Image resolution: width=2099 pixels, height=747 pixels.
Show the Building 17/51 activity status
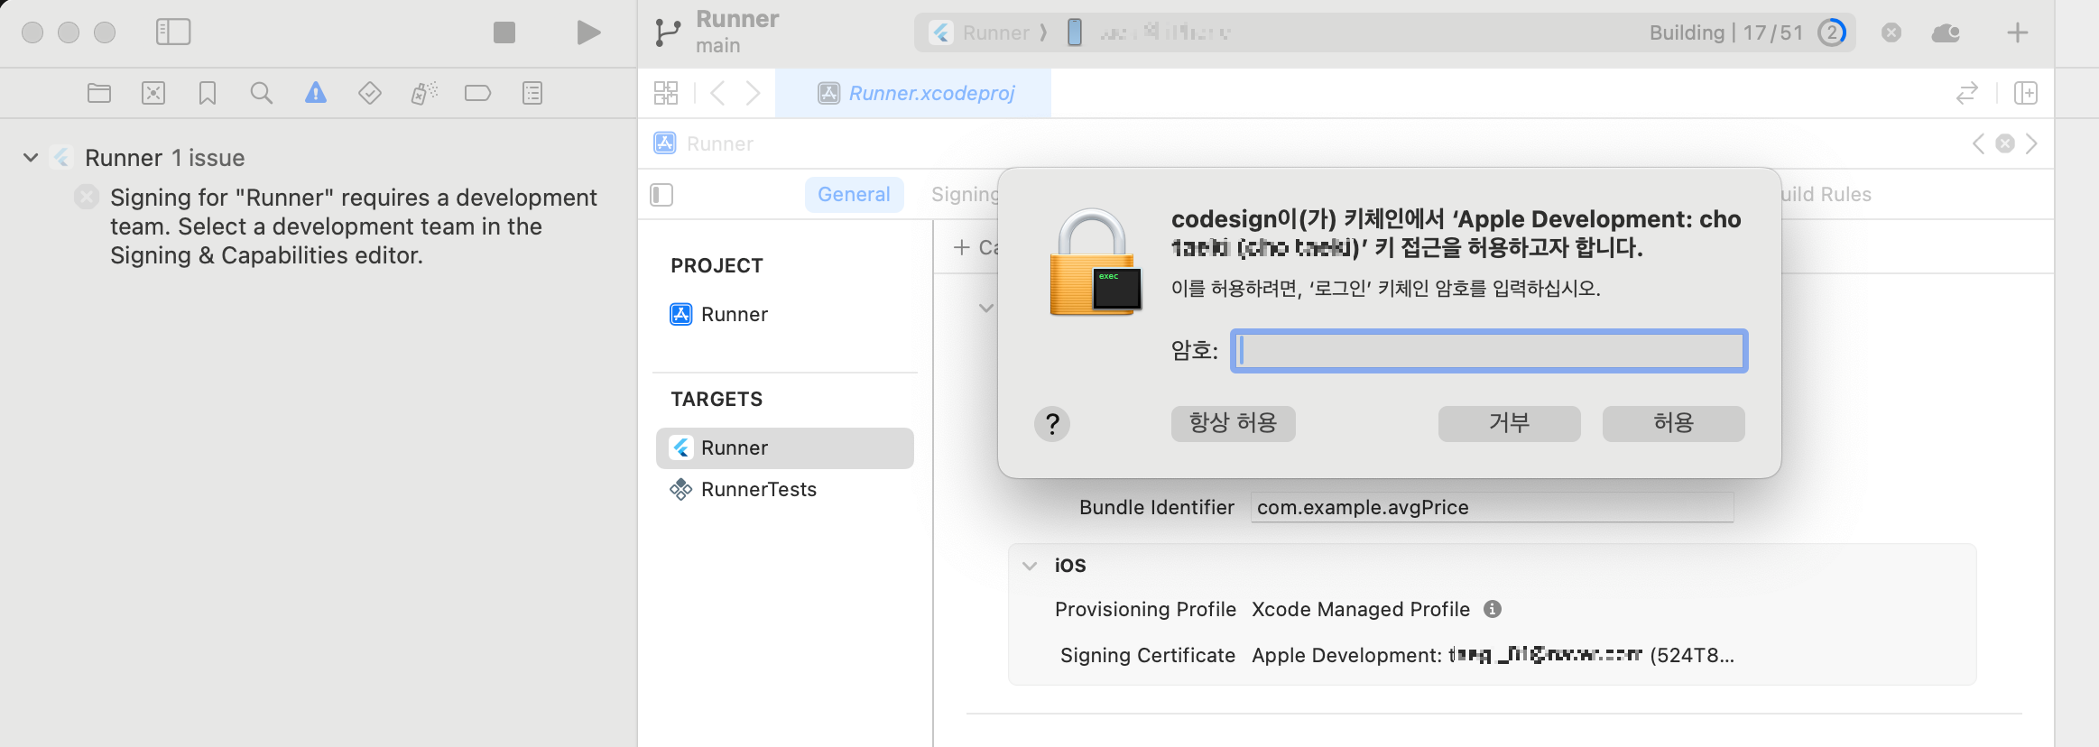(x=1725, y=32)
